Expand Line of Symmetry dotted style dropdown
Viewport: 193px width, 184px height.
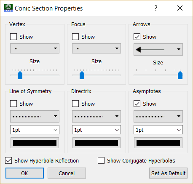coord(35,116)
